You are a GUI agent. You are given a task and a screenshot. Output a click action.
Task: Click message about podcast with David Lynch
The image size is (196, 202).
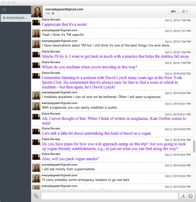point(112,82)
